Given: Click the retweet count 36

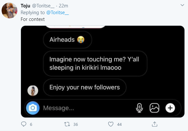Looking at the screenshot, I should tap(75, 125).
